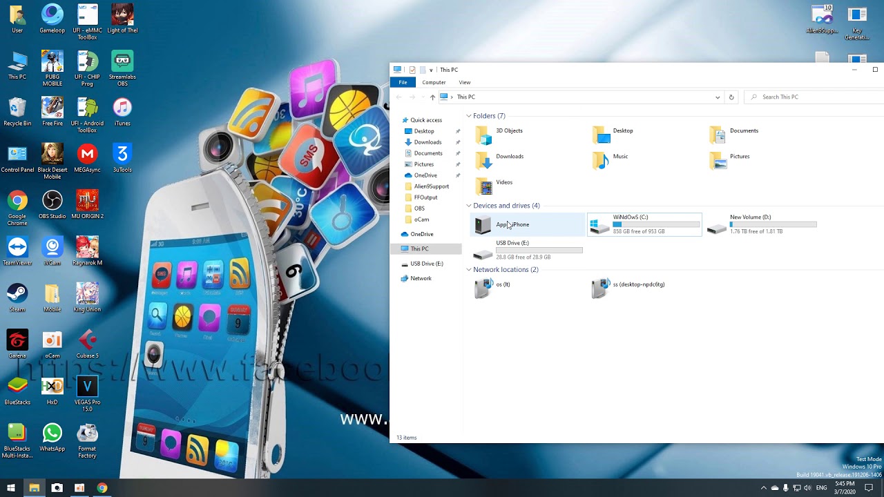Open the View ribbon tab
Image resolution: width=884 pixels, height=497 pixels.
465,82
